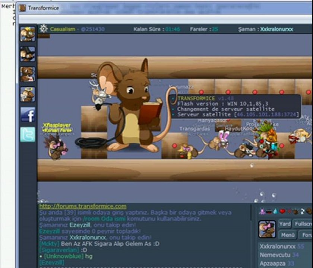
Task: Click the [Unknowblue] name in chat
Action: (64, 256)
